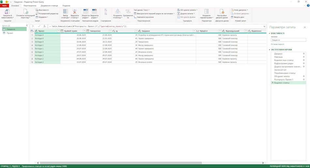Delete the Видалені стовпці step via X icon

pos(272,83)
